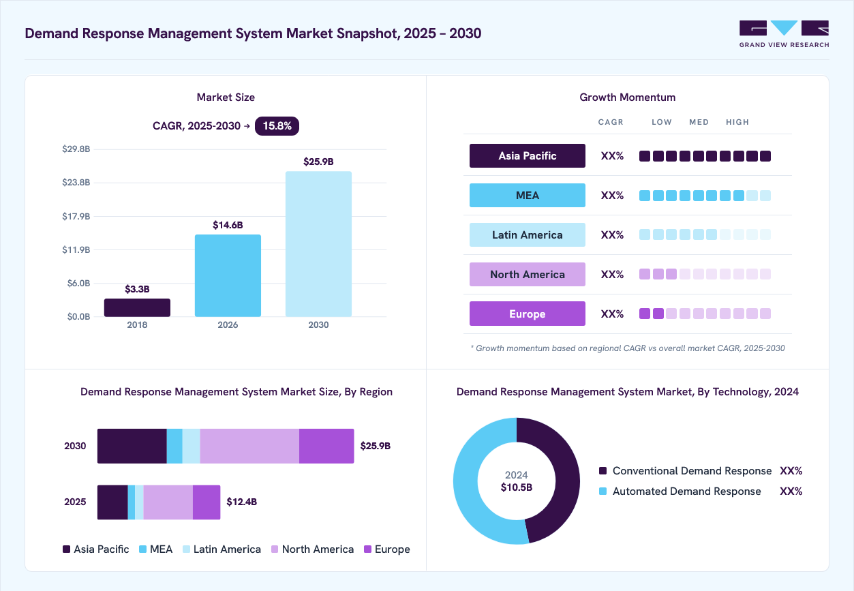The height and width of the screenshot is (591, 854).
Task: Select the 2030 market size bar
Action: (x=318, y=244)
